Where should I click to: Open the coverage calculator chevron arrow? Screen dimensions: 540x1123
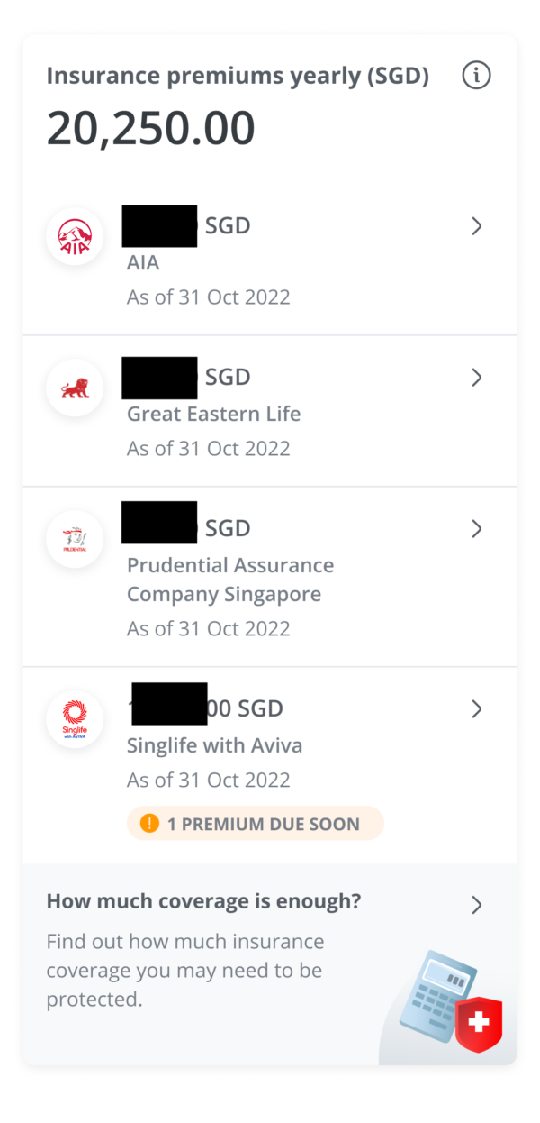click(477, 905)
